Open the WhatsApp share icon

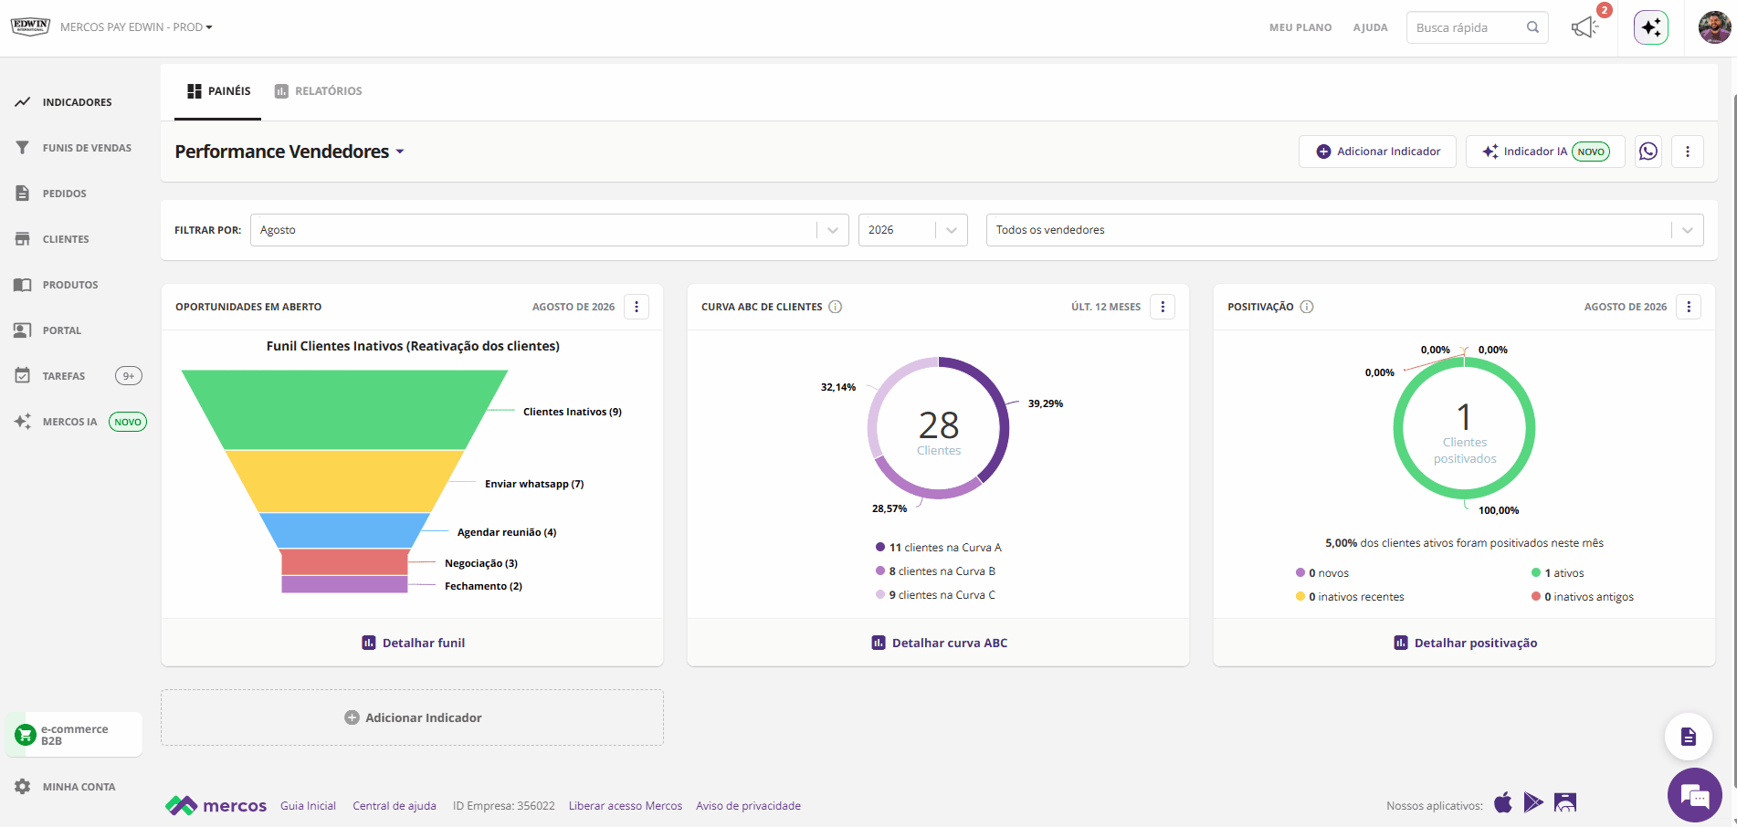(1648, 152)
